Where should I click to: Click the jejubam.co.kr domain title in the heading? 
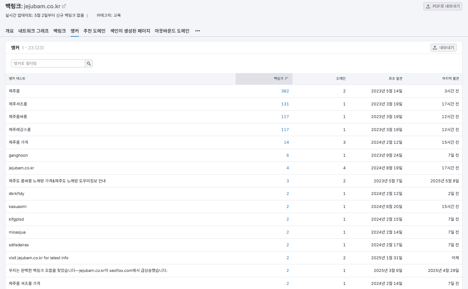(x=42, y=6)
